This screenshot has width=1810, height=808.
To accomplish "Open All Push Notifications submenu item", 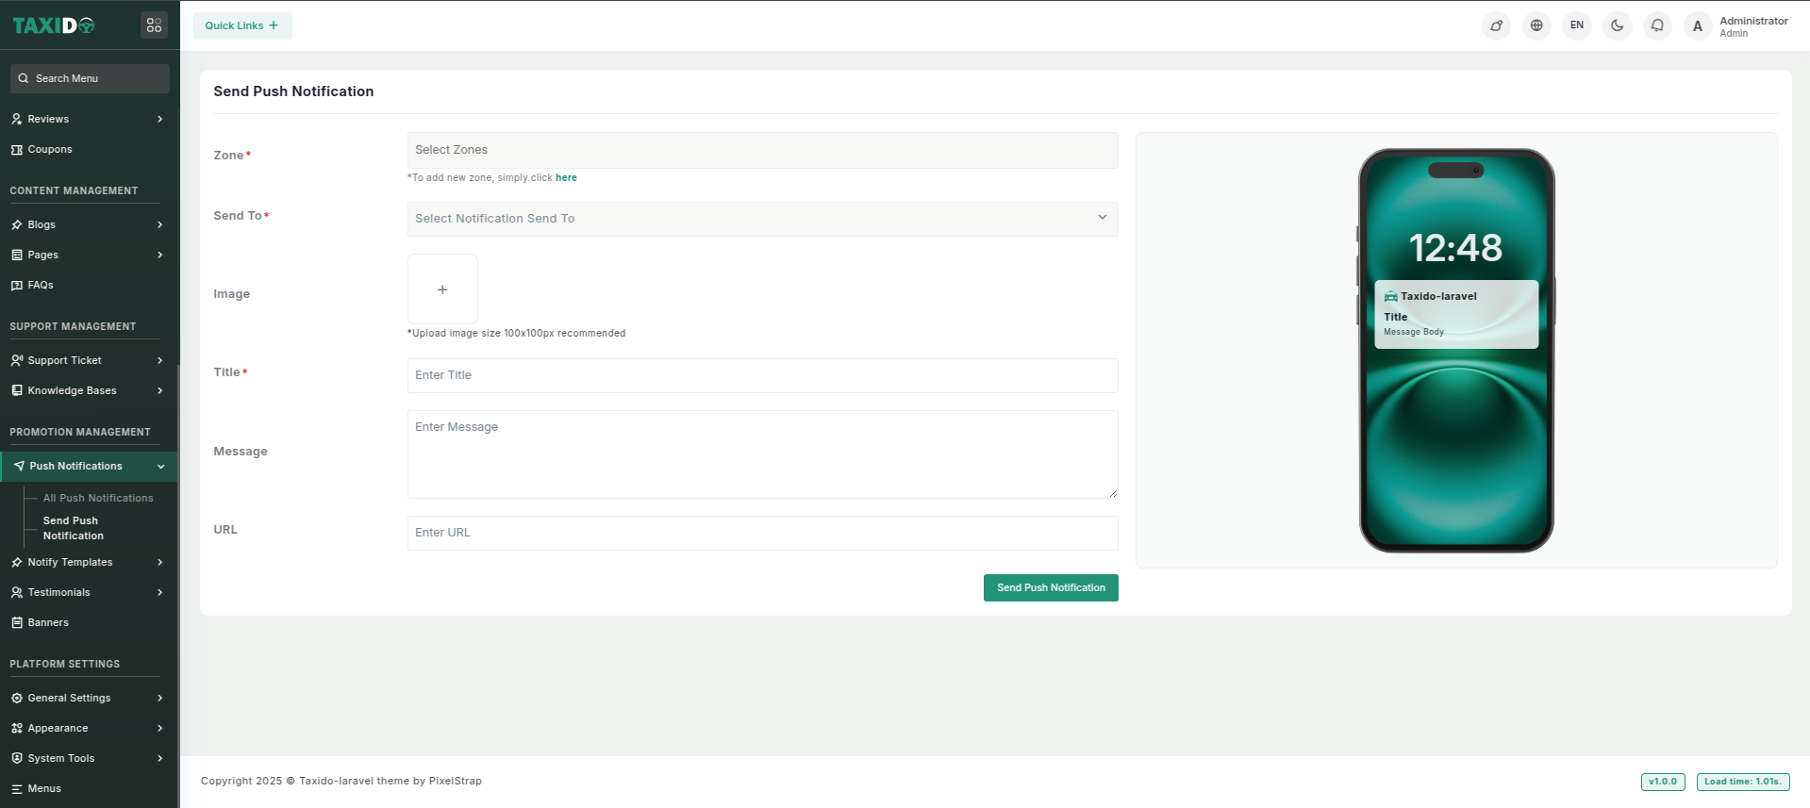I will (98, 498).
